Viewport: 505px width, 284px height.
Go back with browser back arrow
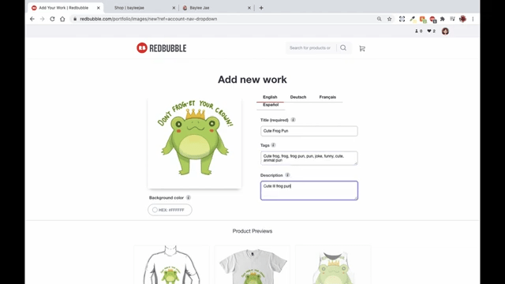tap(32, 19)
